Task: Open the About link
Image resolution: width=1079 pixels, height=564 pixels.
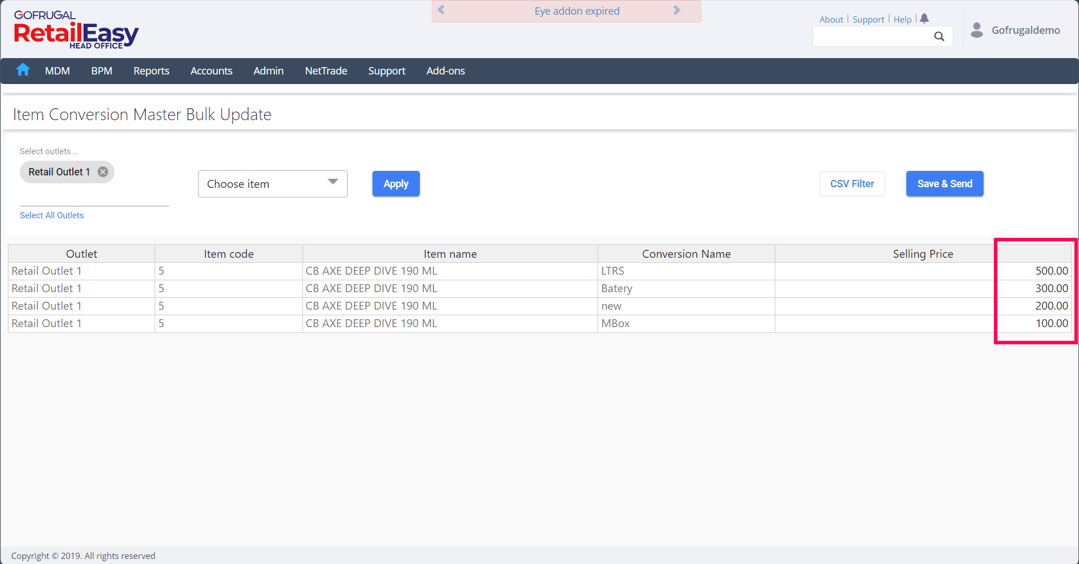Action: tap(831, 19)
